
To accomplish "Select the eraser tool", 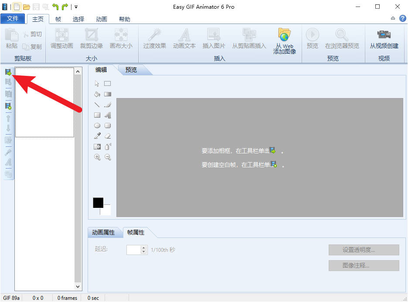I will [108, 136].
